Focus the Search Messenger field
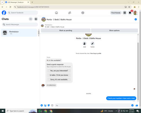The image size is (141, 113). [x=20, y=25]
